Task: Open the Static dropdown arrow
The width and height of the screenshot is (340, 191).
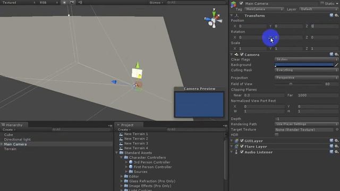Action: (x=337, y=4)
